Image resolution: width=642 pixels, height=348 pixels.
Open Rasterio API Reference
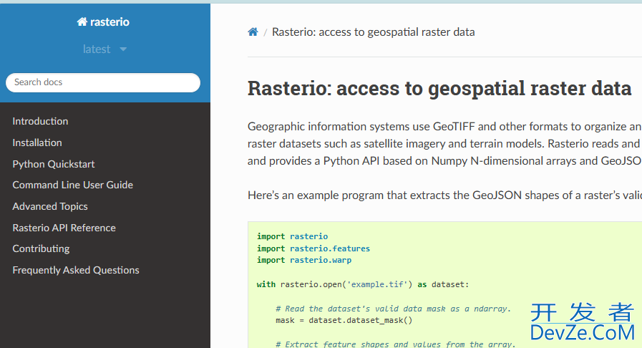[x=64, y=228]
